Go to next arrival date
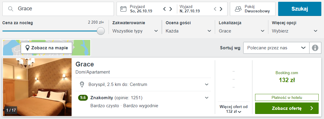 tap(171, 9)
